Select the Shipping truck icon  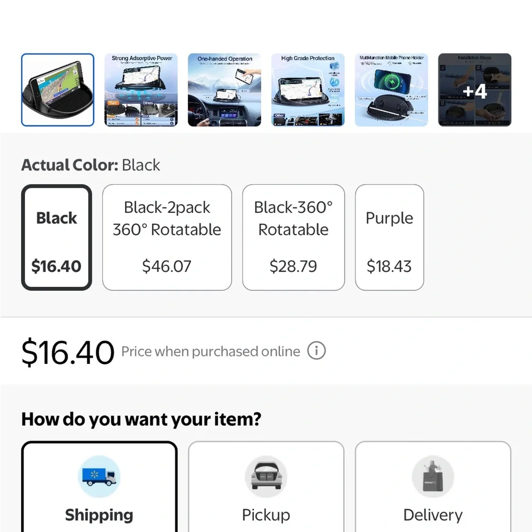point(99,477)
